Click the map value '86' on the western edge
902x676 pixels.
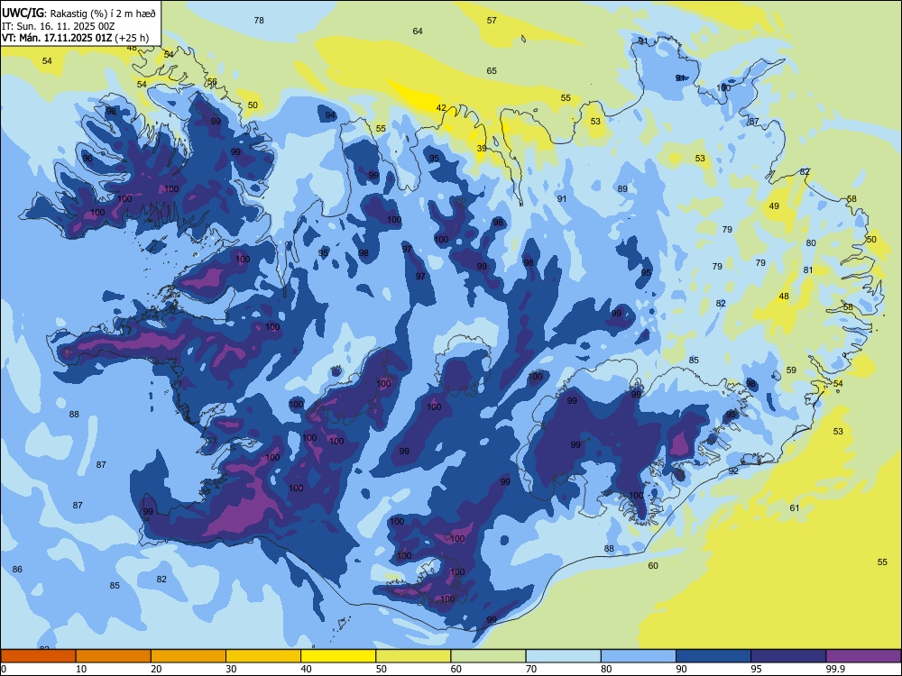click(x=17, y=569)
